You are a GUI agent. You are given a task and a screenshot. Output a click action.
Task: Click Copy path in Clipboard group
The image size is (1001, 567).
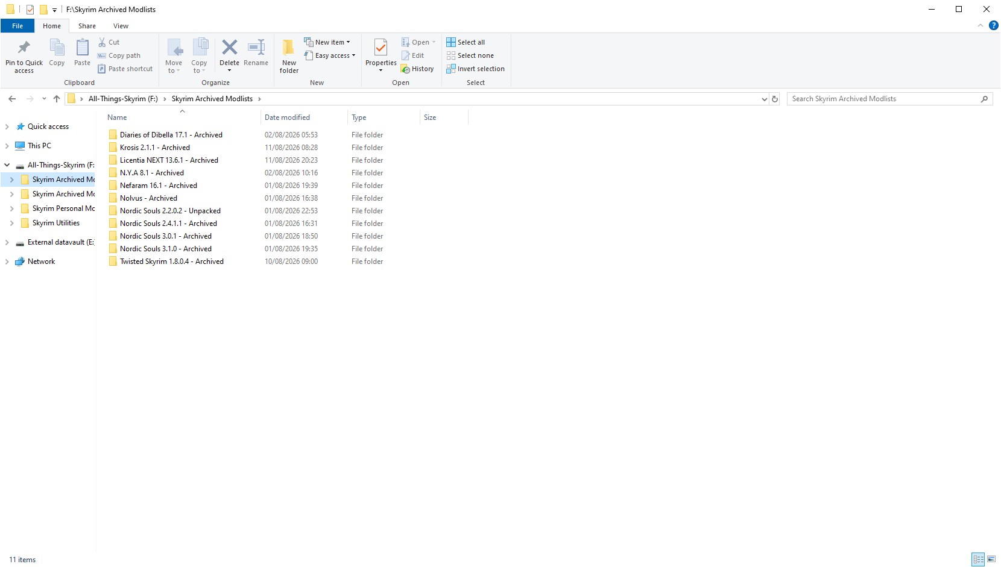119,55
